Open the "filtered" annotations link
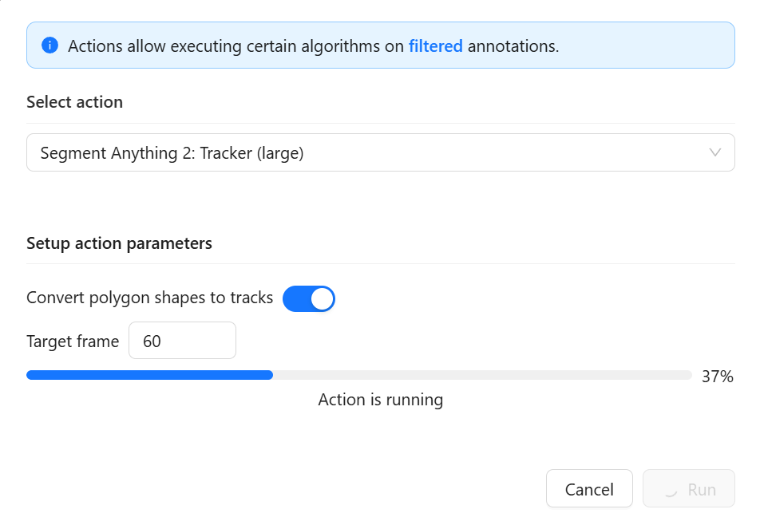Image resolution: width=760 pixels, height=525 pixels. click(435, 46)
